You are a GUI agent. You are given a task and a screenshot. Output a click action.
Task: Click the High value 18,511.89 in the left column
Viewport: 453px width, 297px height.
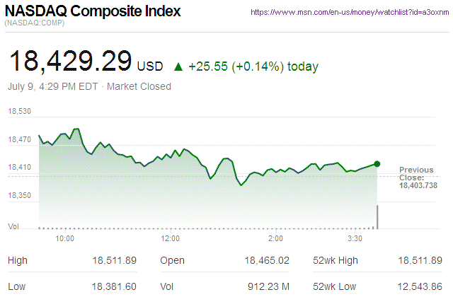pyautogui.click(x=113, y=261)
